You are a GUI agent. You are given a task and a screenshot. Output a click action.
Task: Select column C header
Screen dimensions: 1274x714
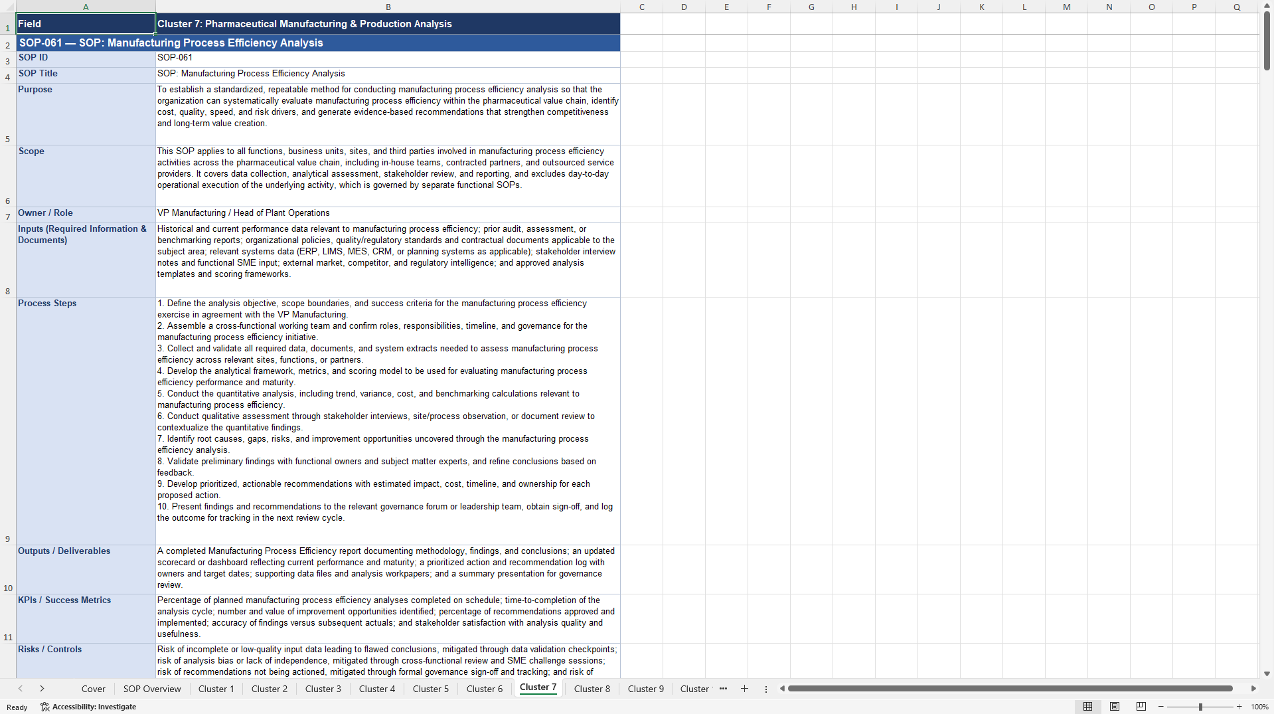[x=641, y=7]
